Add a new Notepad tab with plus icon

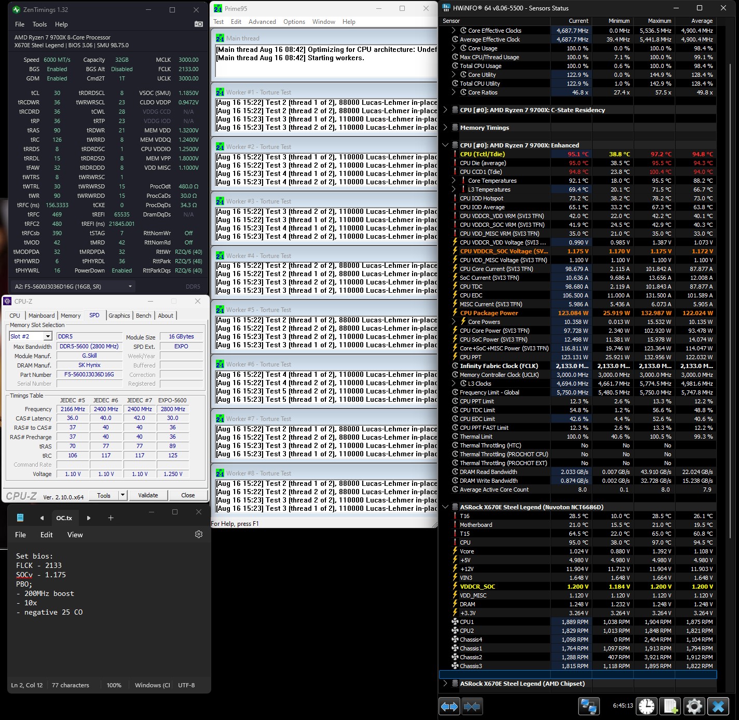pos(111,518)
